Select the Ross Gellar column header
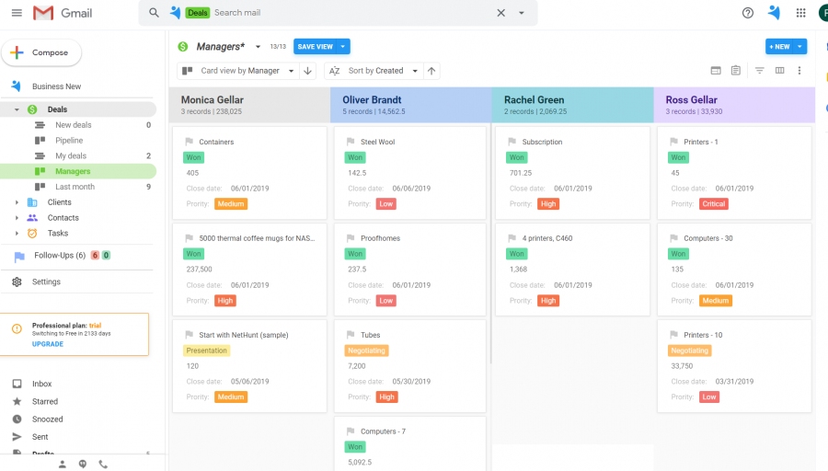 (734, 105)
